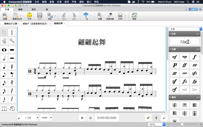Click the 打开 (open) folder icon
This screenshot has width=203, height=127.
pos(30,17)
